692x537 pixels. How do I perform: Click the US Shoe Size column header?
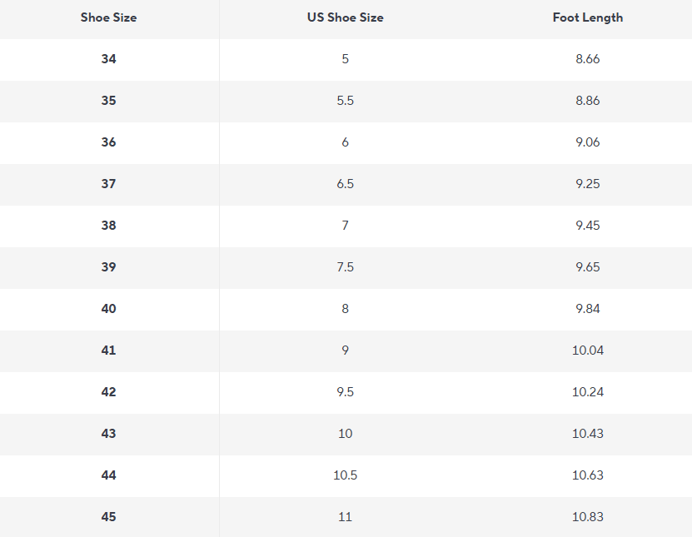pyautogui.click(x=345, y=17)
